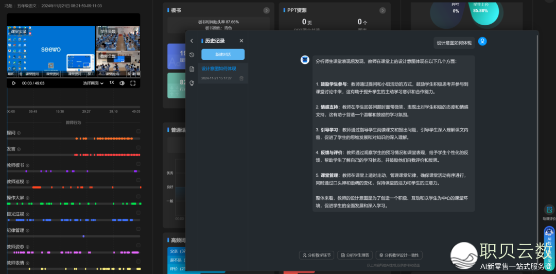Click the 教师全景 video view thumbnail
This screenshot has height=274, width=556.
point(118,64)
